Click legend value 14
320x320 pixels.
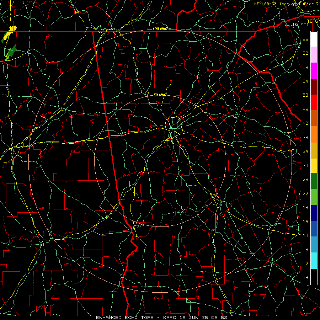click(x=305, y=222)
